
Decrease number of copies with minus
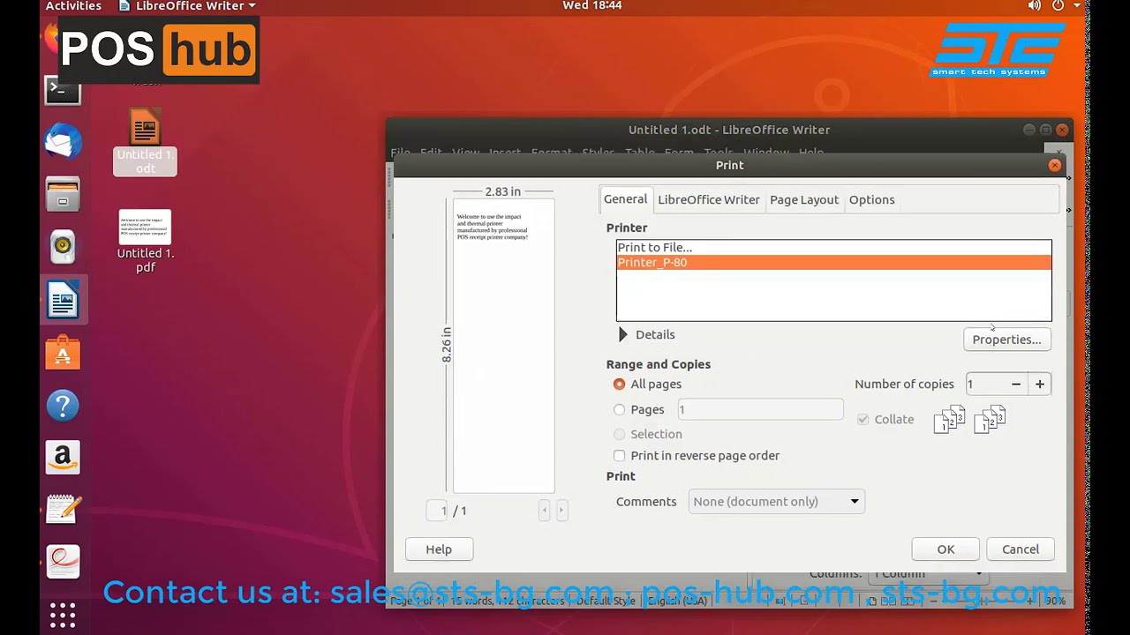click(1016, 385)
